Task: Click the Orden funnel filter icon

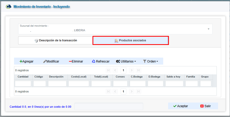Action: coord(145,61)
